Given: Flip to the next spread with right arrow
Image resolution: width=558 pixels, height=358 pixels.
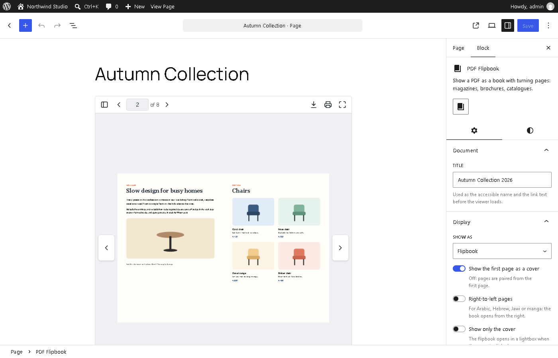Looking at the screenshot, I should coord(340,248).
